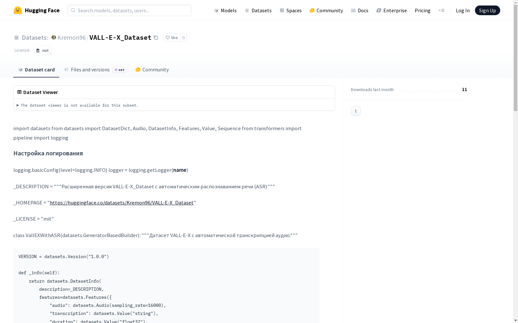
Task: Click the code line 'VERSION = datasets.Version("1.0.0")'
Action: click(x=64, y=256)
